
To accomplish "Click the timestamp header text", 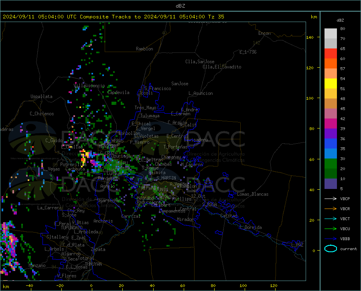I will (x=113, y=17).
